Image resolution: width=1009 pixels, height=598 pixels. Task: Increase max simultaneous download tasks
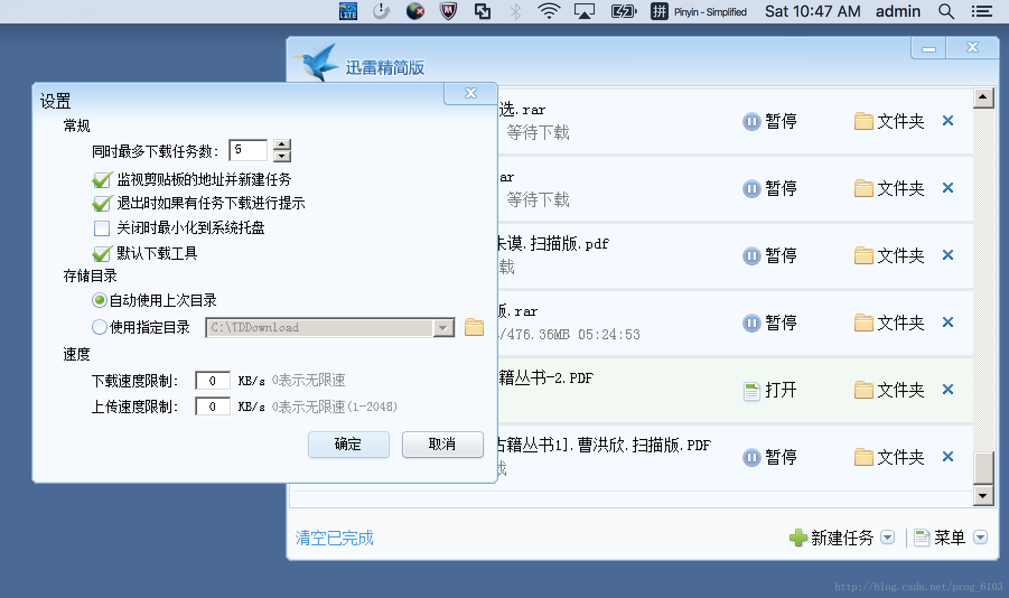coord(282,145)
